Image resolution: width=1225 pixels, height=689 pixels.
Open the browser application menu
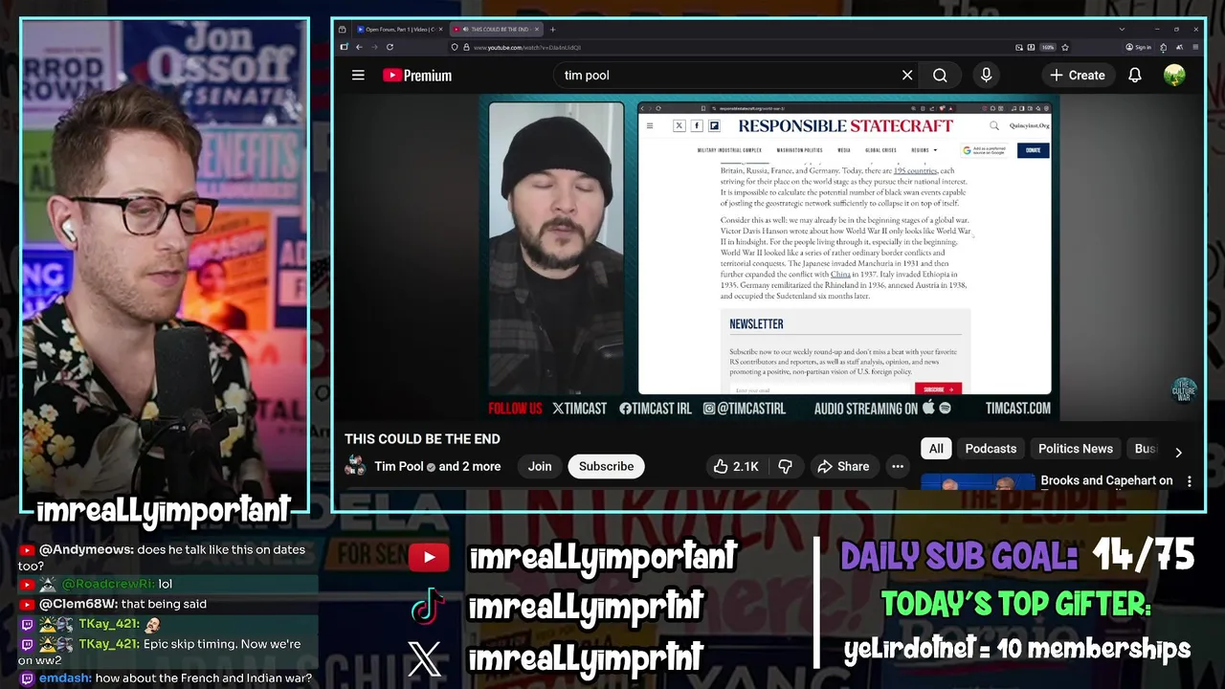[x=1195, y=47]
